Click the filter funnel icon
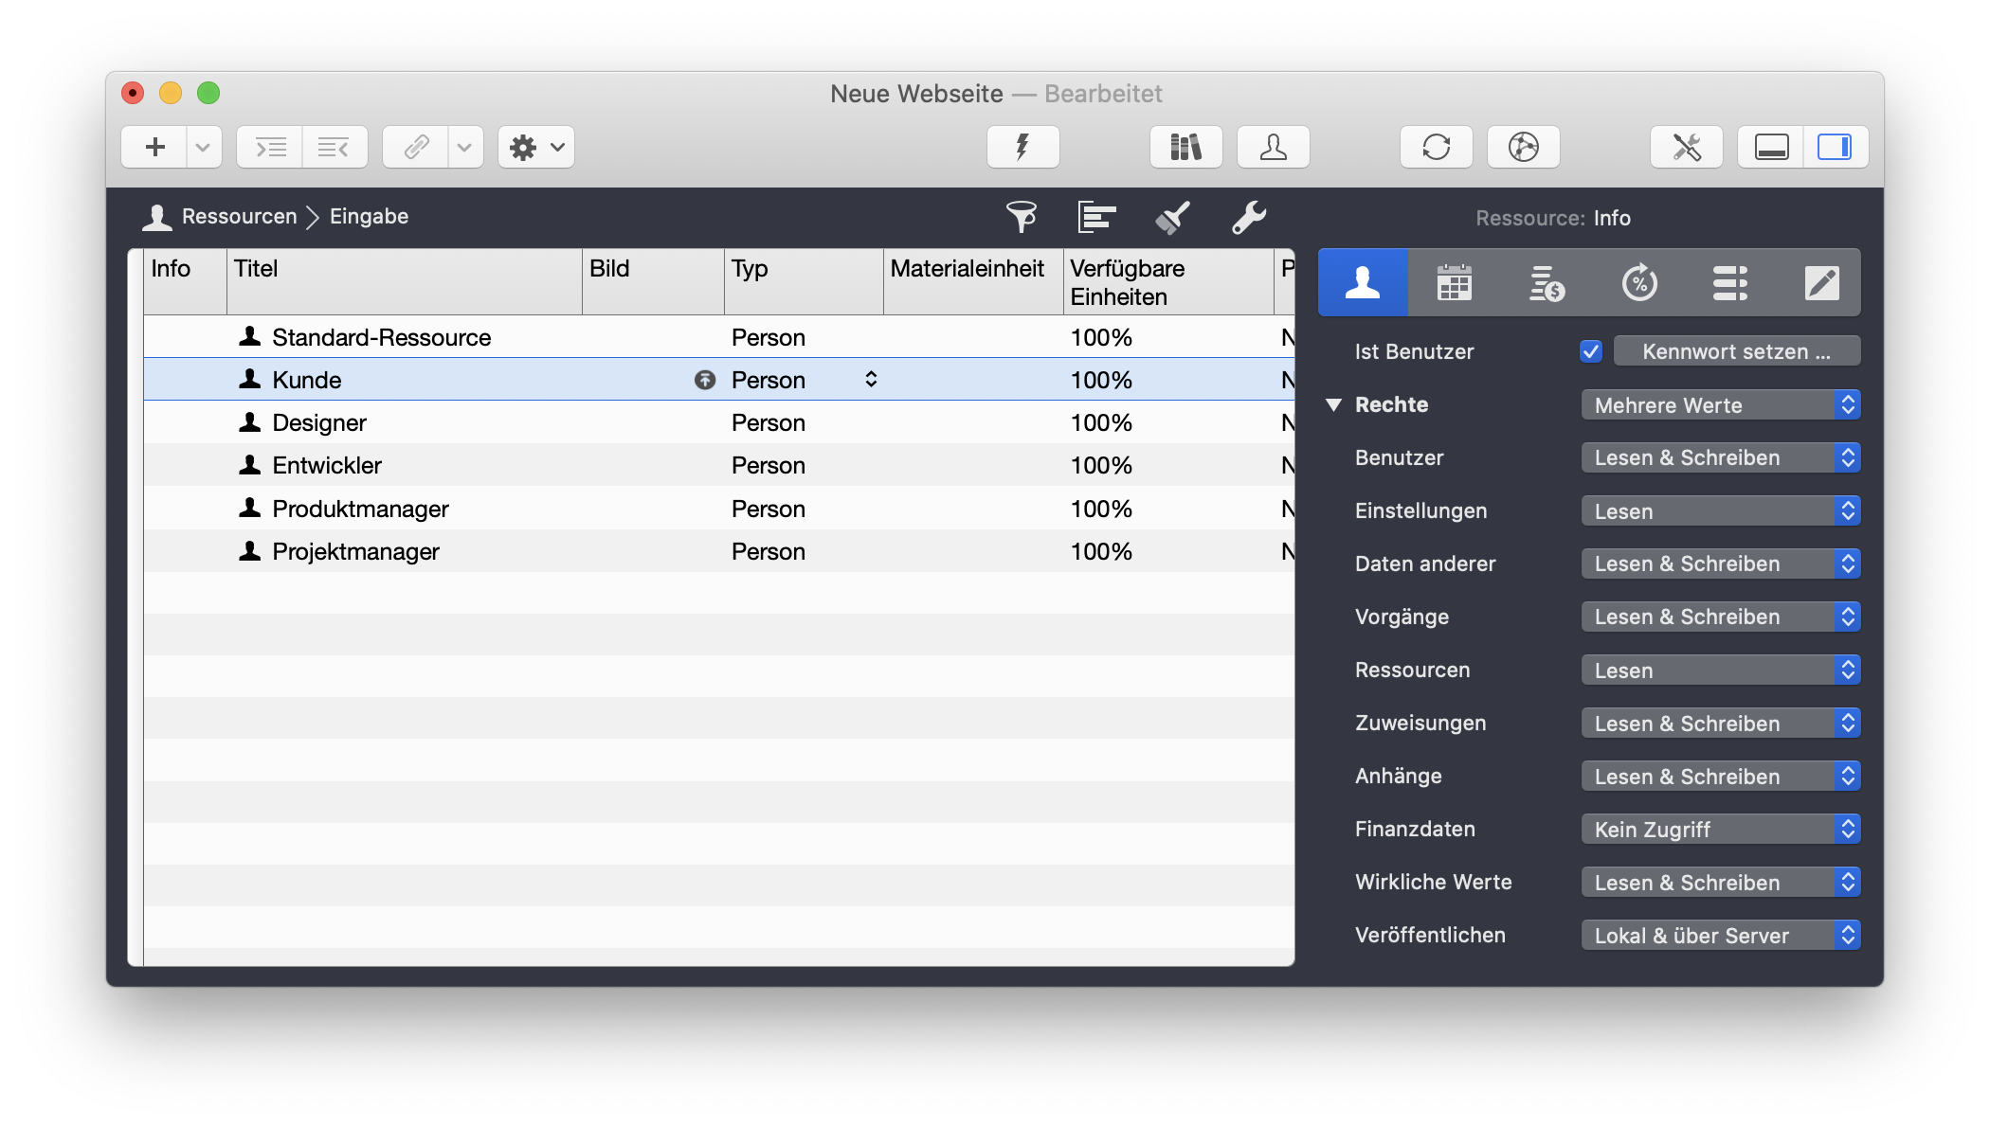Screen dimensions: 1990x1127 1021,217
